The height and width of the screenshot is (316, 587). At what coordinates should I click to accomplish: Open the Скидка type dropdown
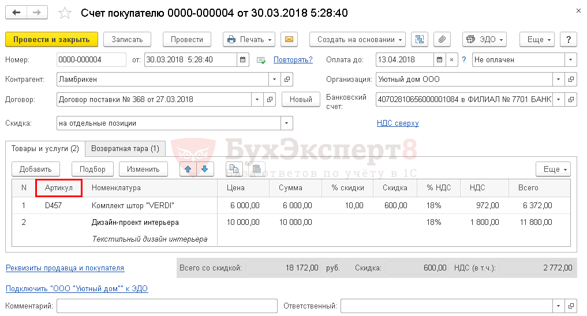286,123
